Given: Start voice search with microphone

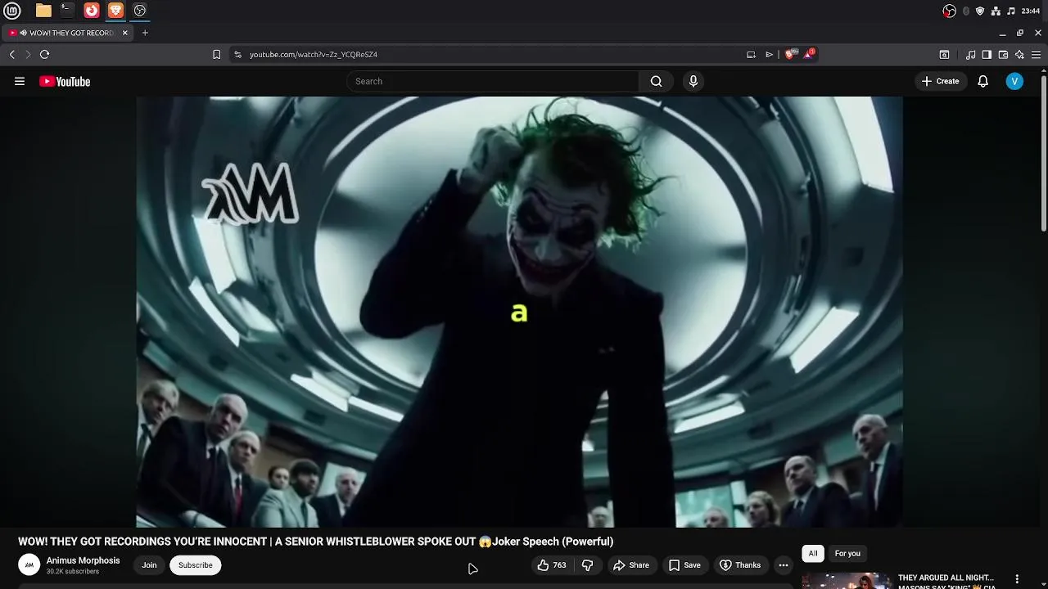Looking at the screenshot, I should [693, 81].
